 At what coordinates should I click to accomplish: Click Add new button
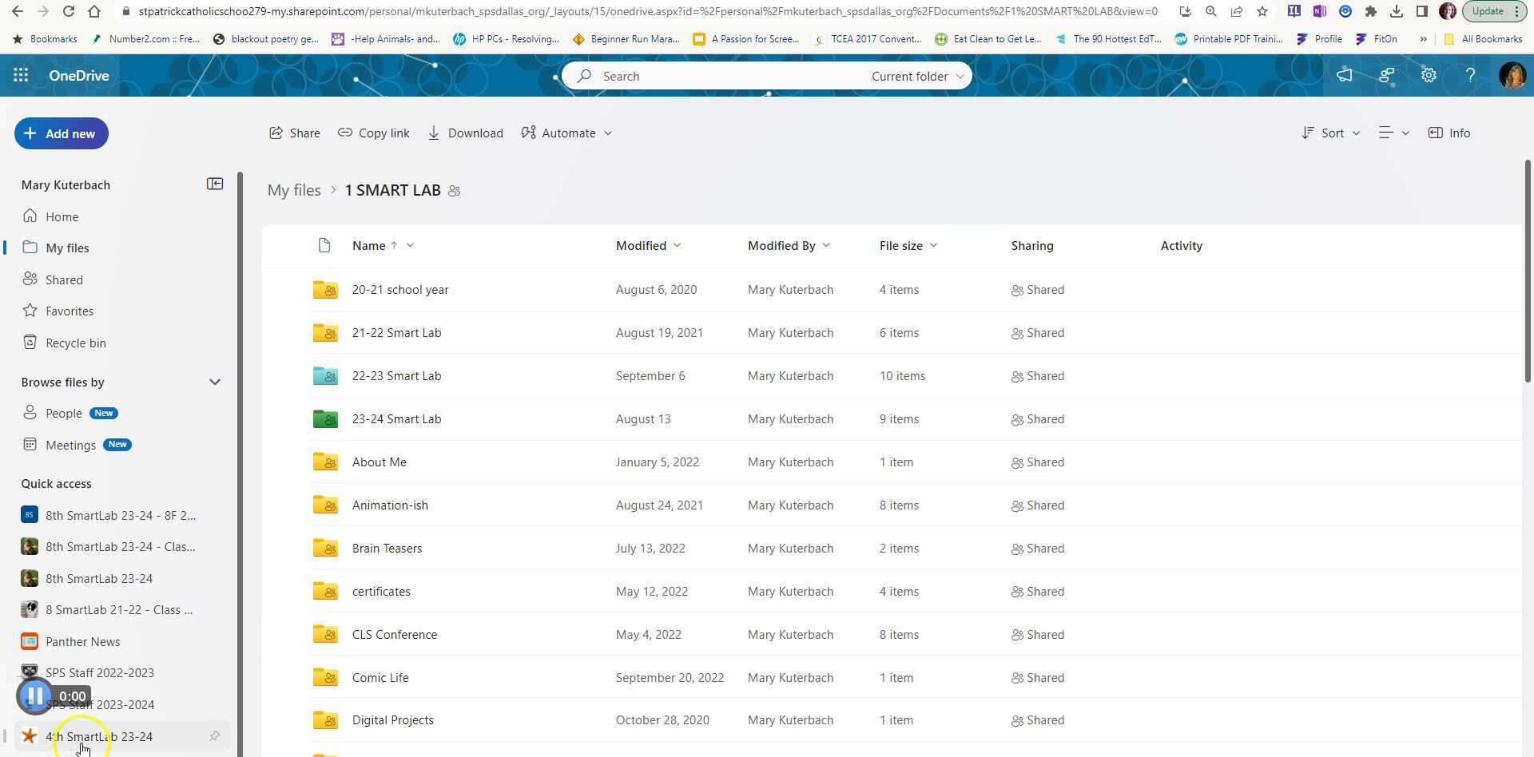click(x=61, y=133)
